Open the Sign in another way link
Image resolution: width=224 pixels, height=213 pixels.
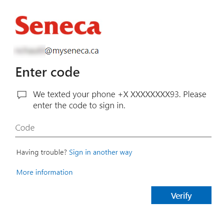coord(100,152)
